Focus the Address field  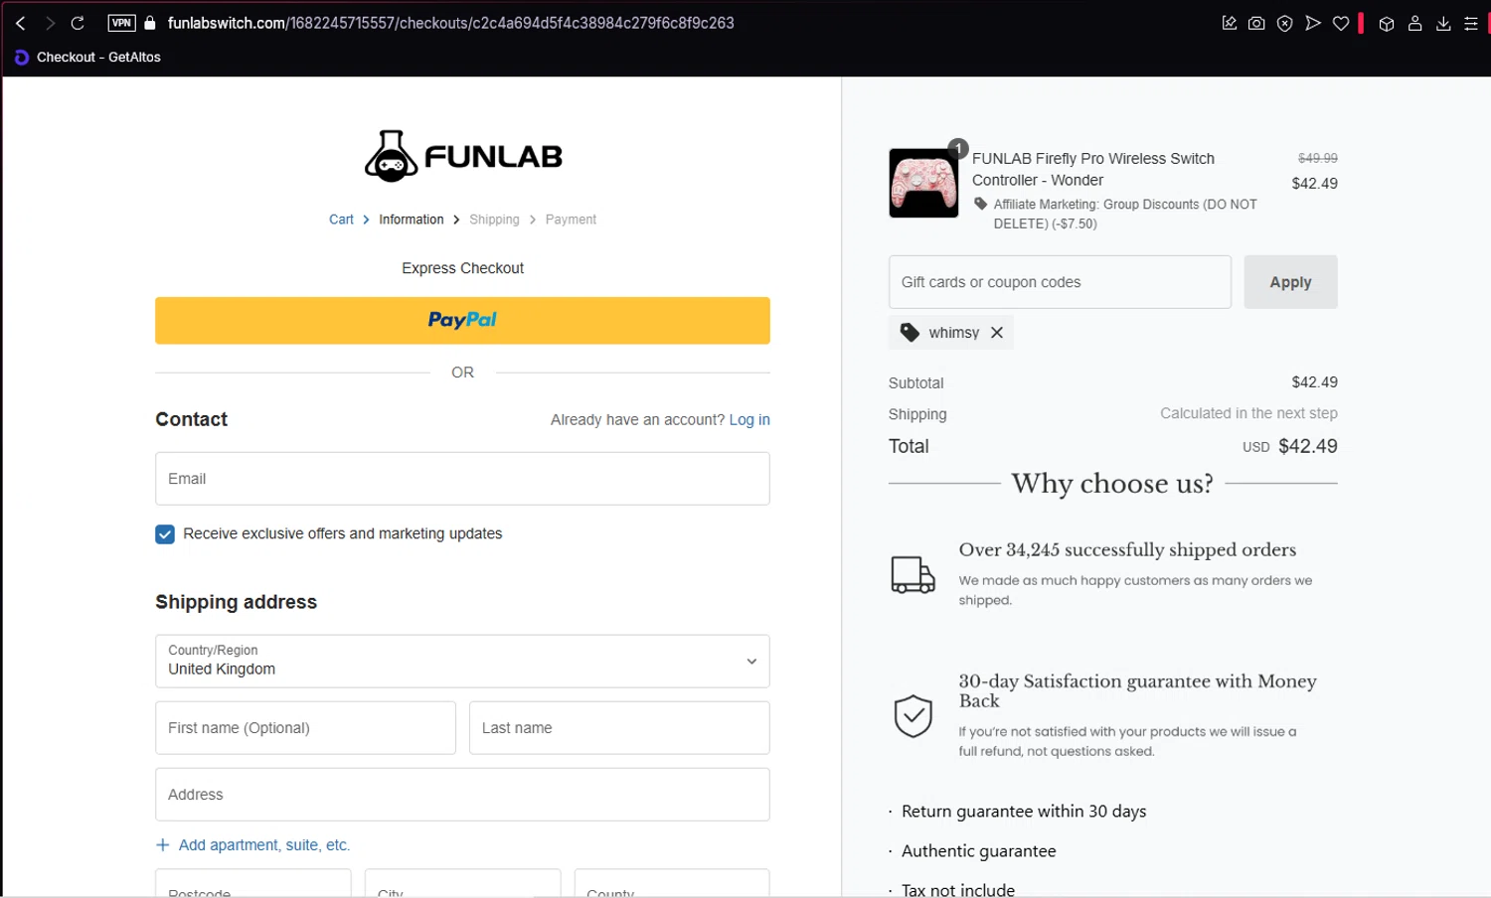pos(462,795)
